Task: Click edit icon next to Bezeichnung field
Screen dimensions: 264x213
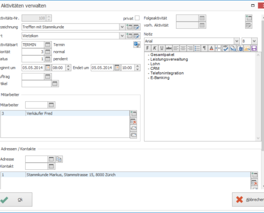Action: click(x=137, y=27)
